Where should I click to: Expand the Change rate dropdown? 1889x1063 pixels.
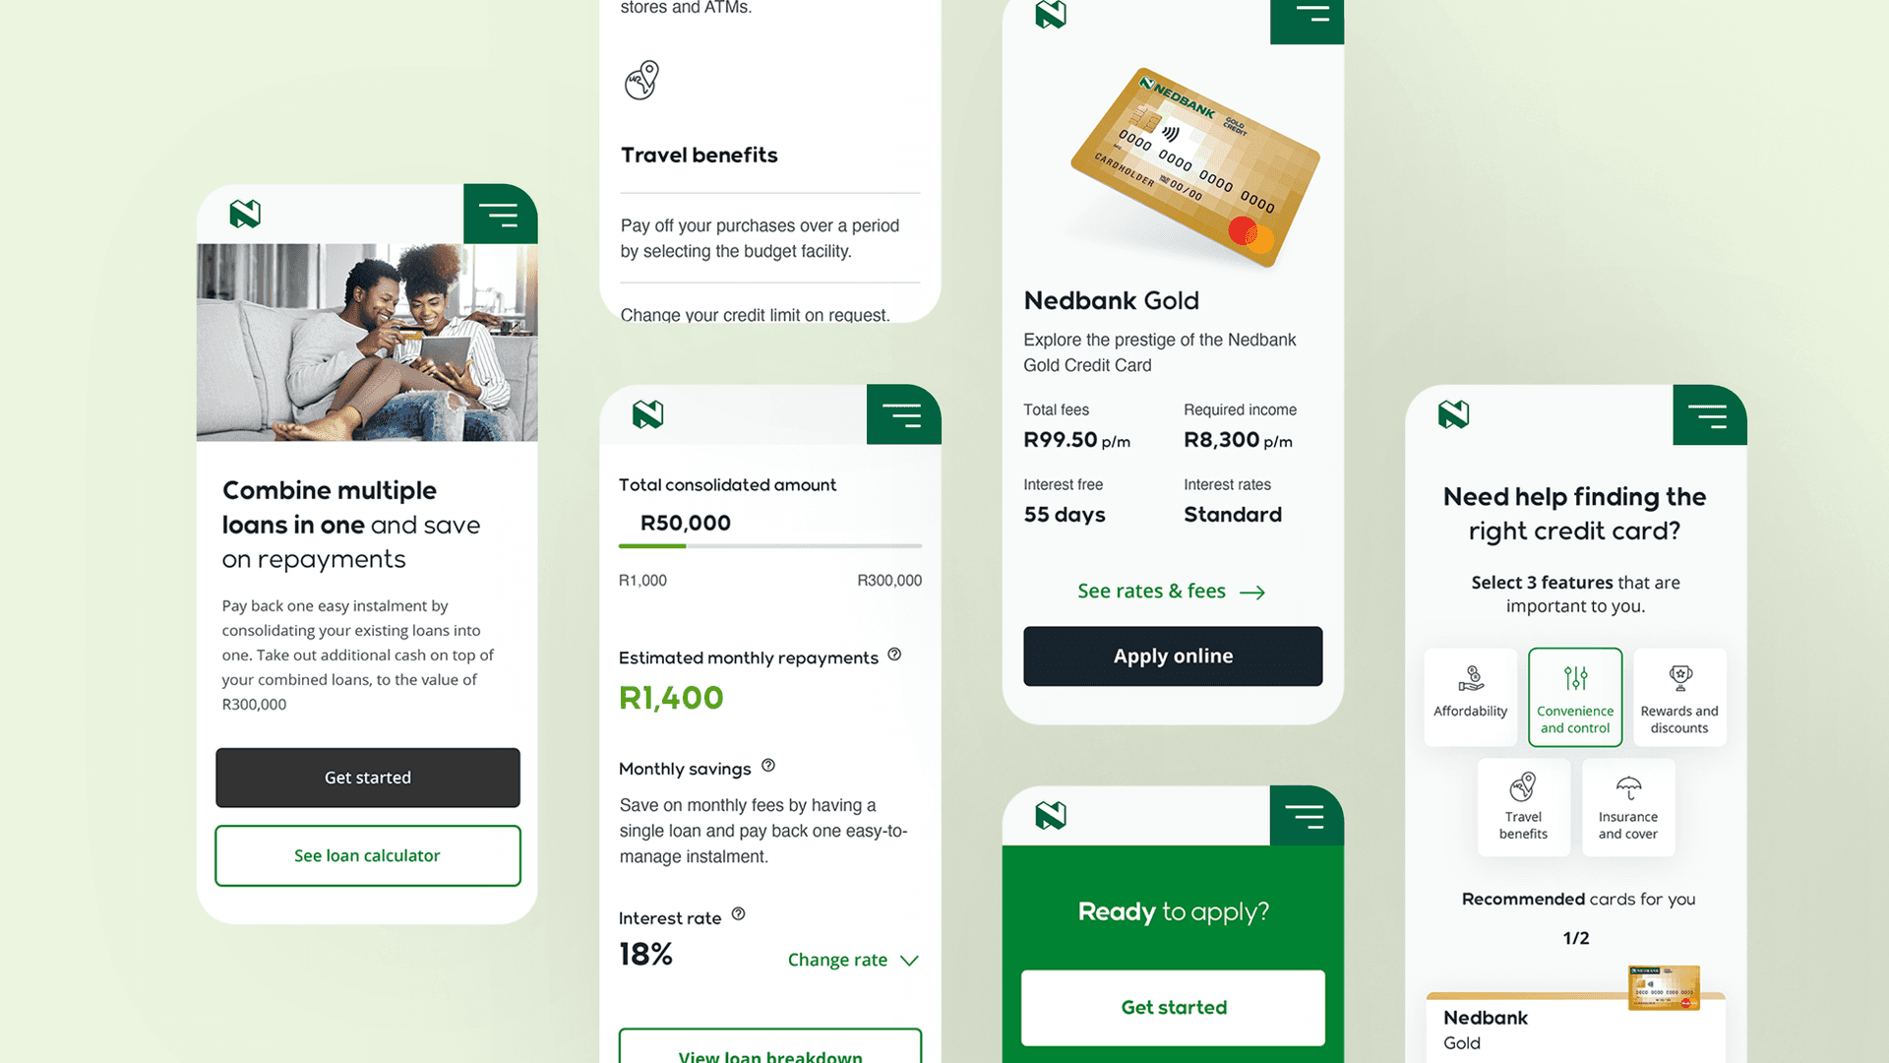[x=851, y=958]
